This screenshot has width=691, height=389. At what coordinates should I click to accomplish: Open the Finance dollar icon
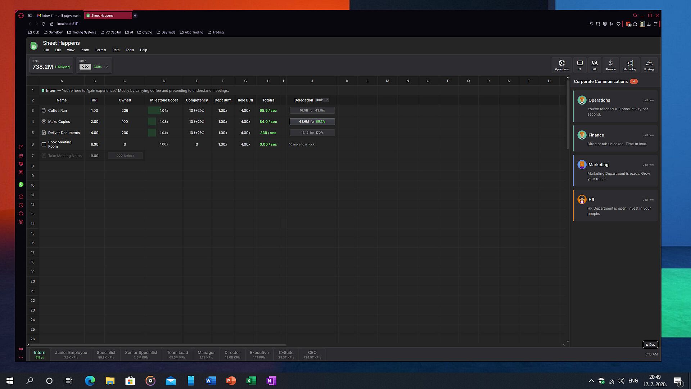611,65
